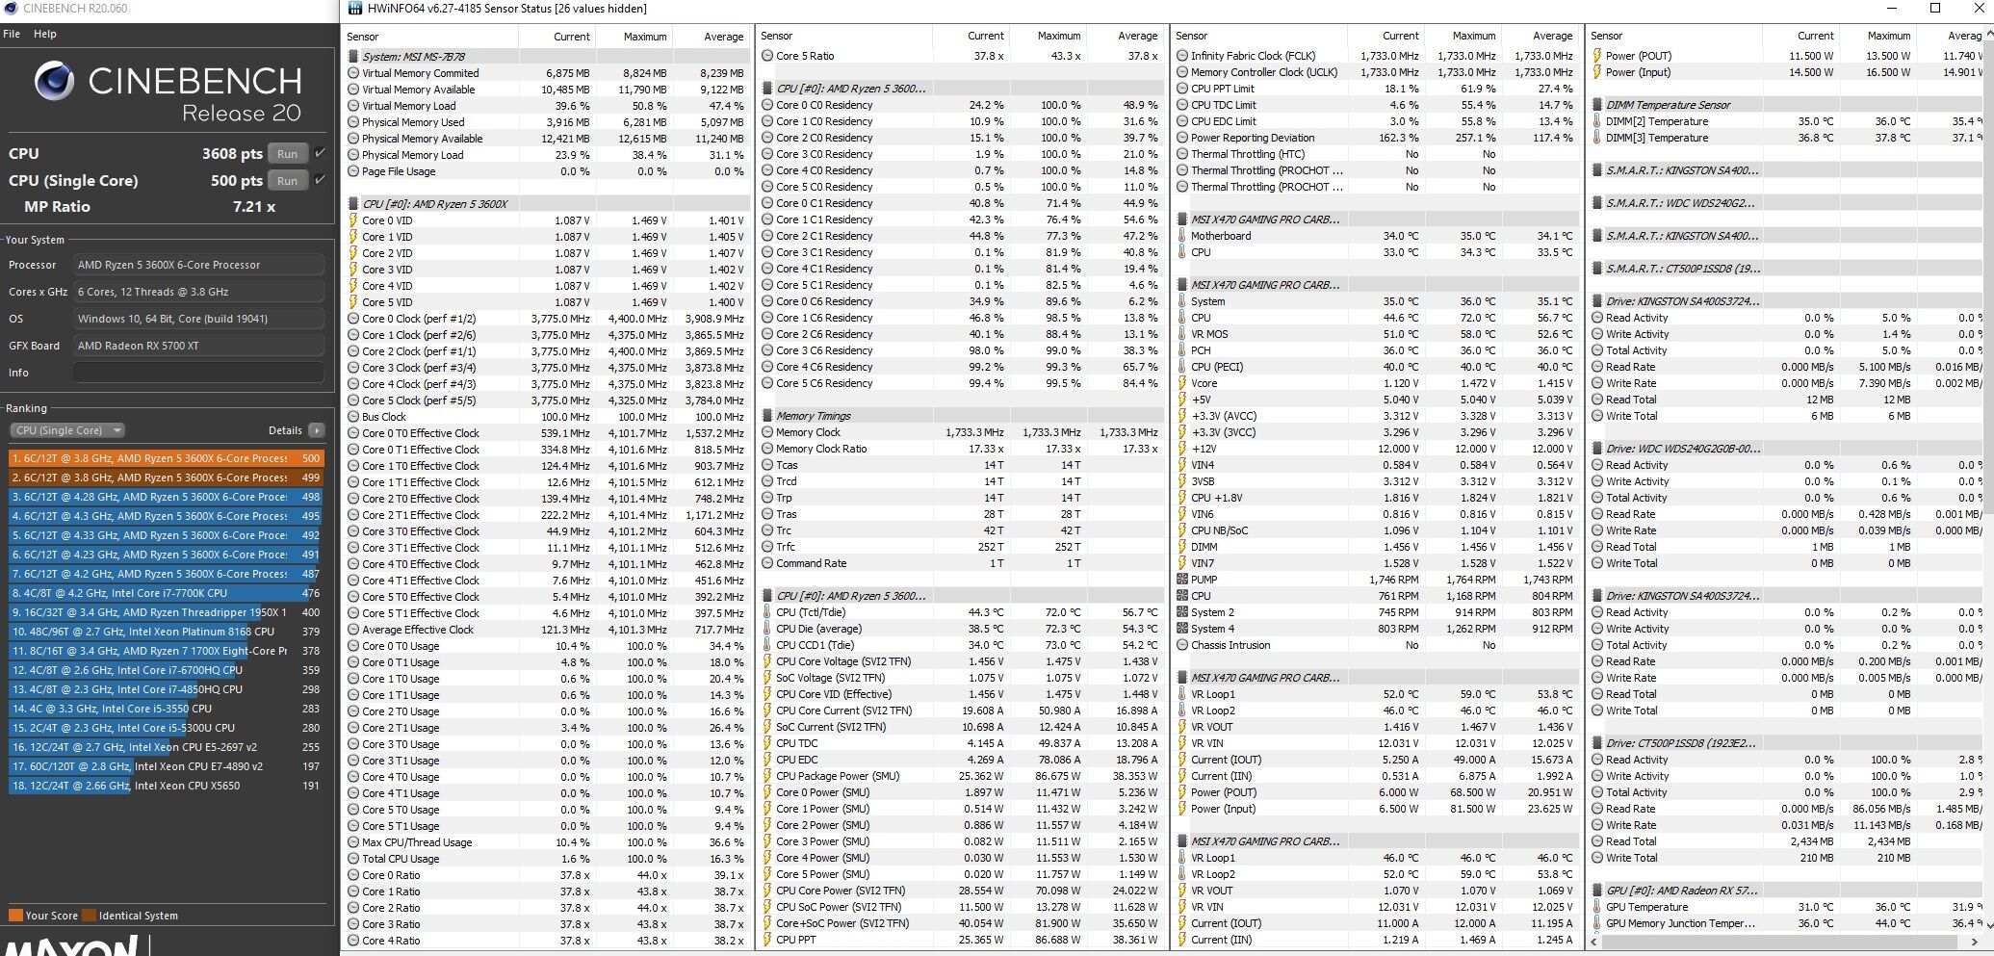
Task: Click the CPU [#0]: AMD Ryzen 5 3600X header icon
Action: [353, 204]
